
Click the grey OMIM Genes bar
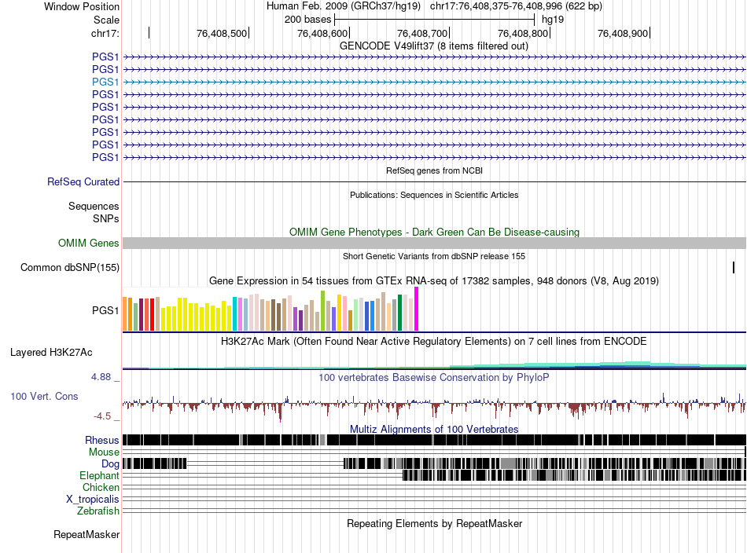pyautogui.click(x=434, y=244)
